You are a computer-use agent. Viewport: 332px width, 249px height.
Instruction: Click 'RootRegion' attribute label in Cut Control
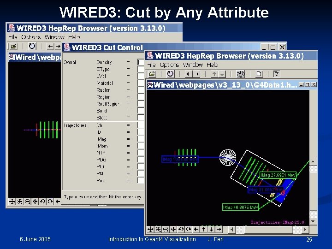click(x=108, y=104)
